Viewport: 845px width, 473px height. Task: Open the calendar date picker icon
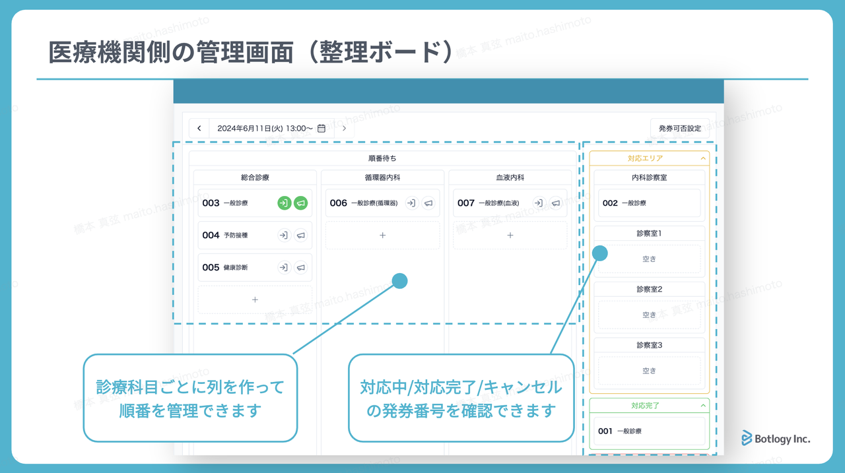click(x=321, y=128)
